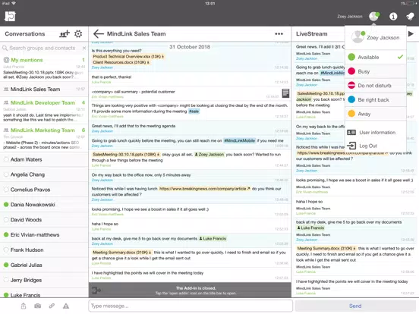Tap Zoey Jackson name in top bar

349,16
